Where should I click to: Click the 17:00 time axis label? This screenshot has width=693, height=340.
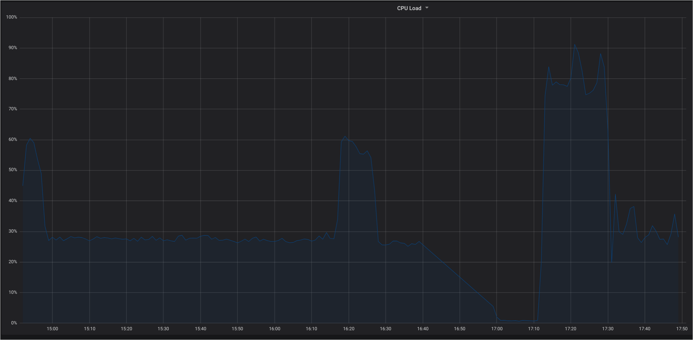[497, 329]
